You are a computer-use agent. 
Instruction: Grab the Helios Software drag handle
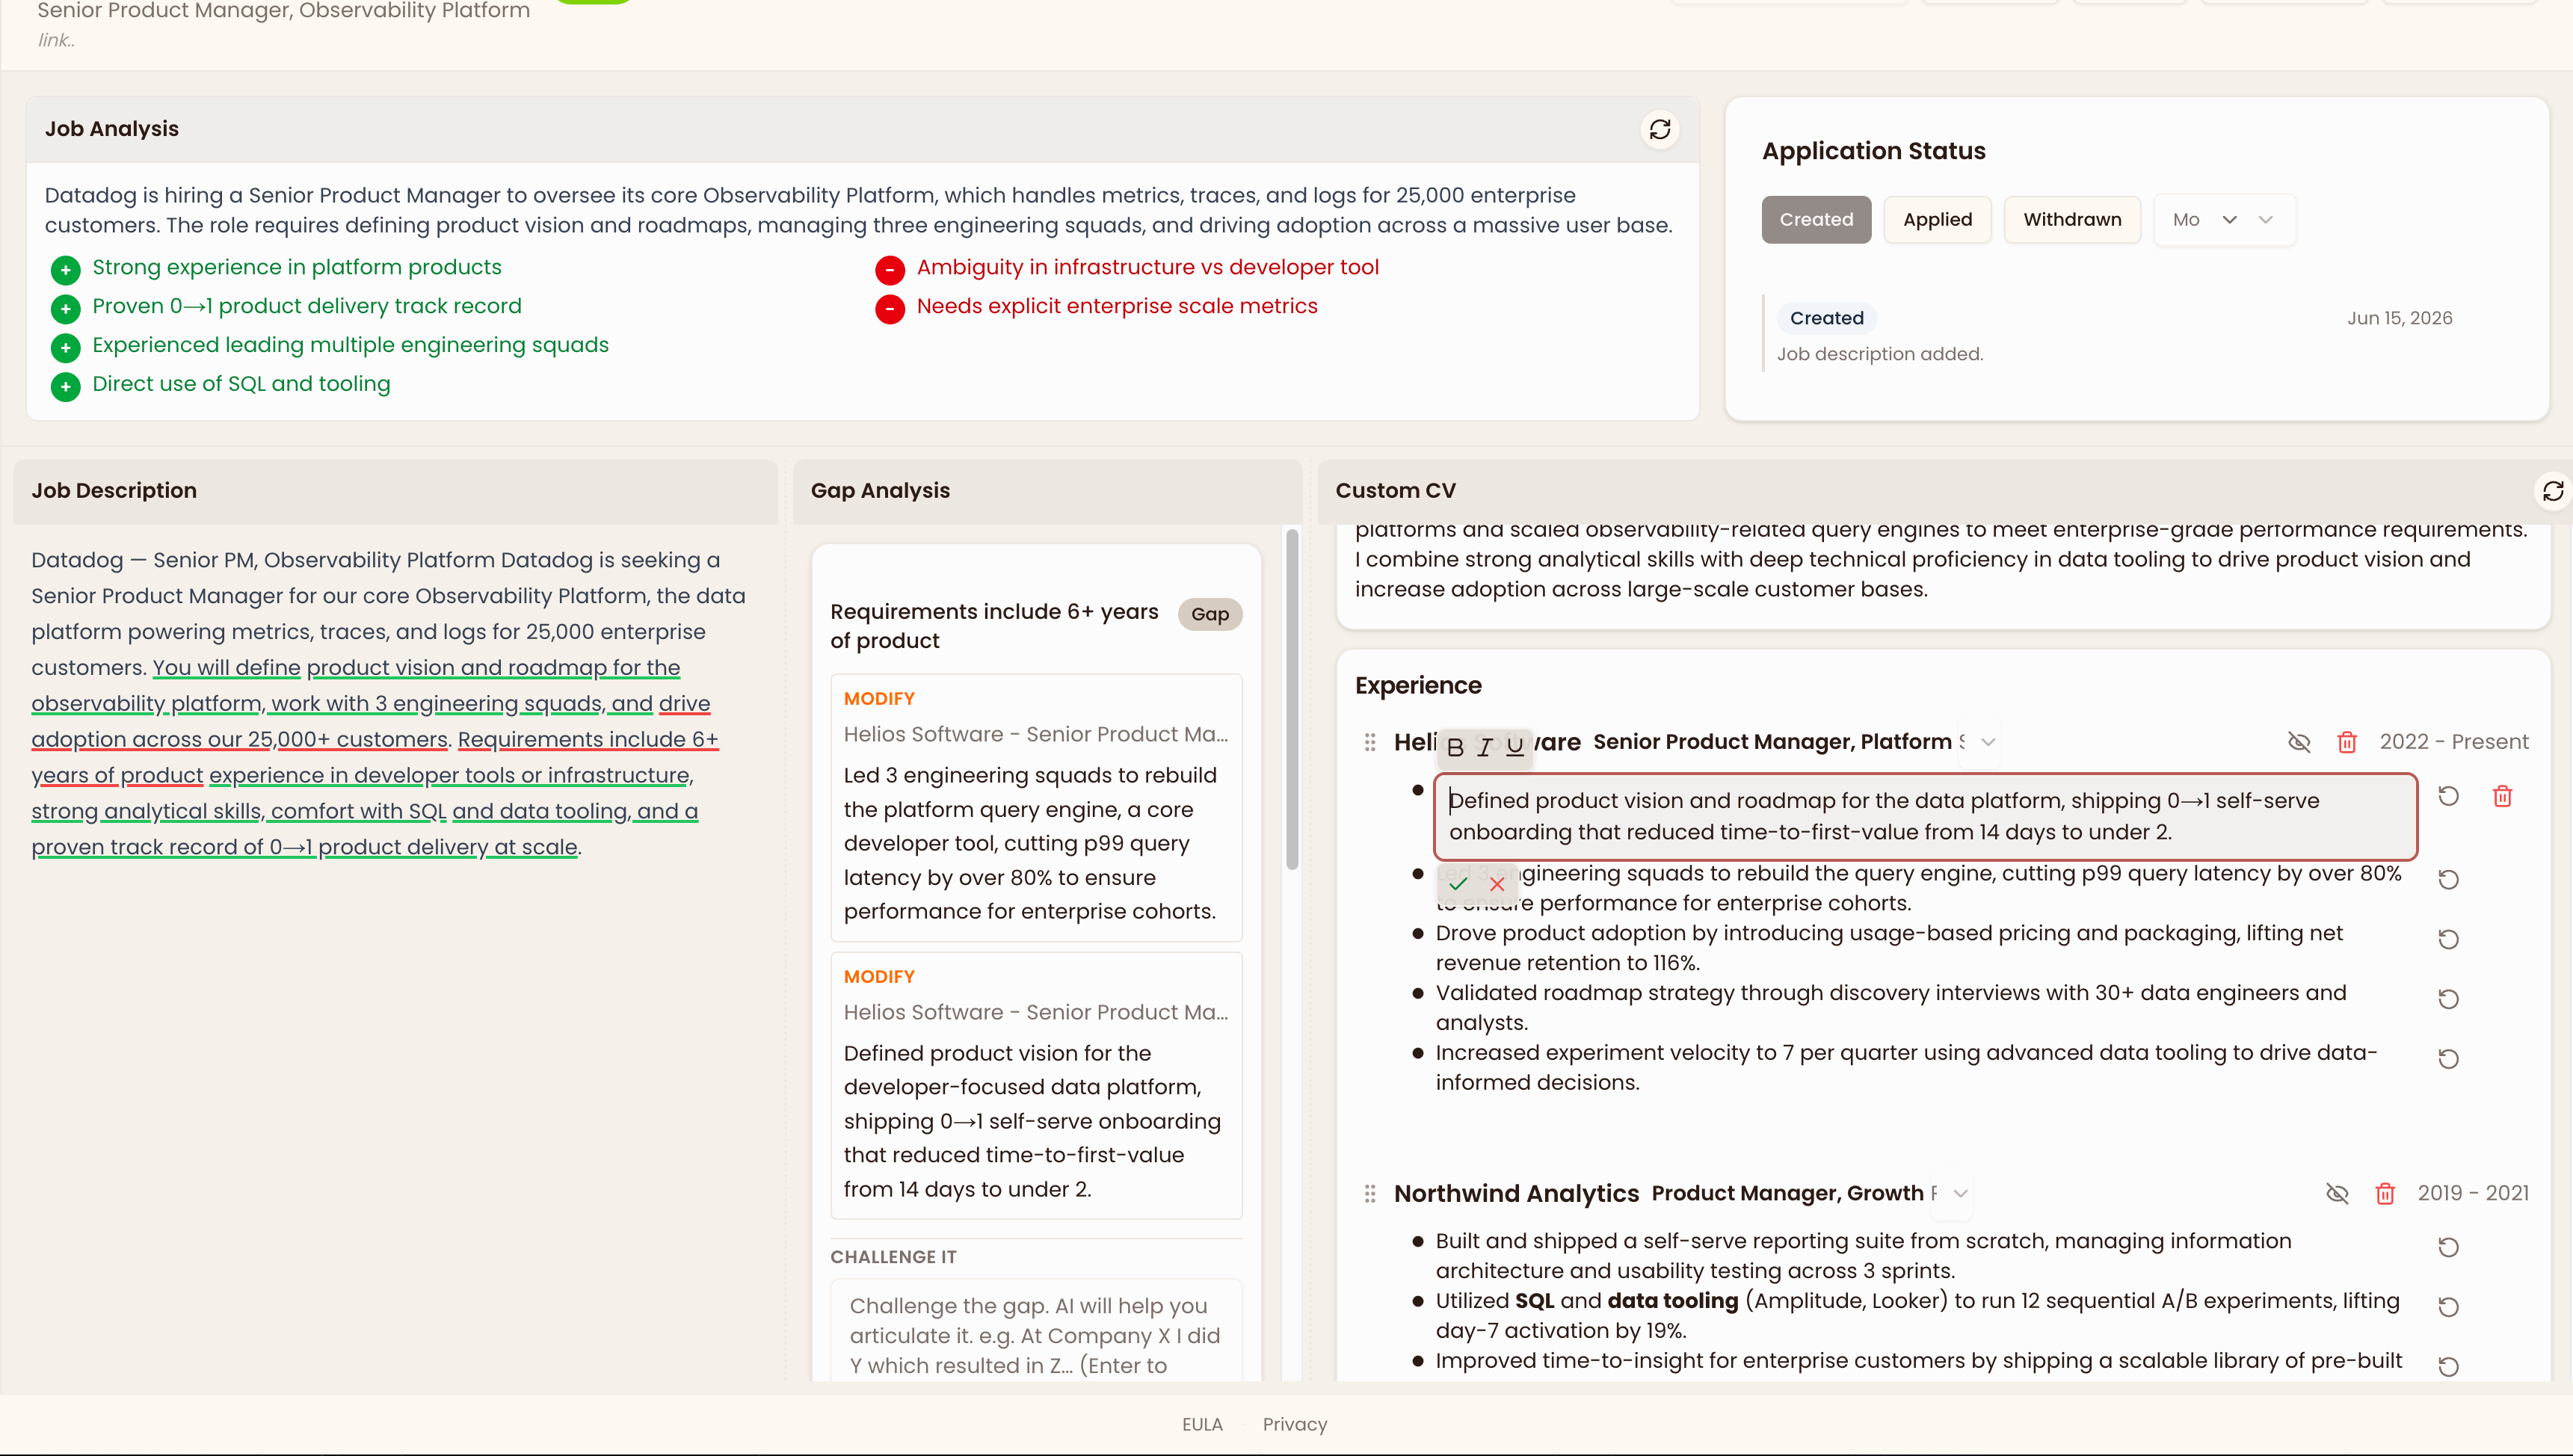tap(1370, 742)
